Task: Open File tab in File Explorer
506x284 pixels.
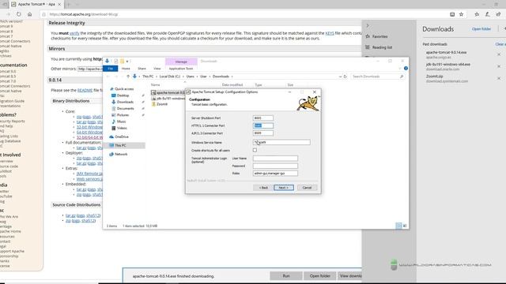Action: (111, 69)
